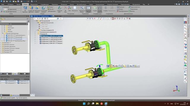Click the selection filter funnel icon
Viewport: 190px width, 106px height.
(88, 19)
